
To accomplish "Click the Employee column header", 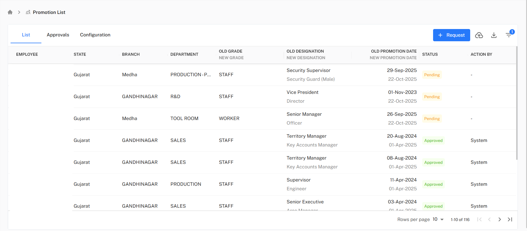I will tap(27, 54).
